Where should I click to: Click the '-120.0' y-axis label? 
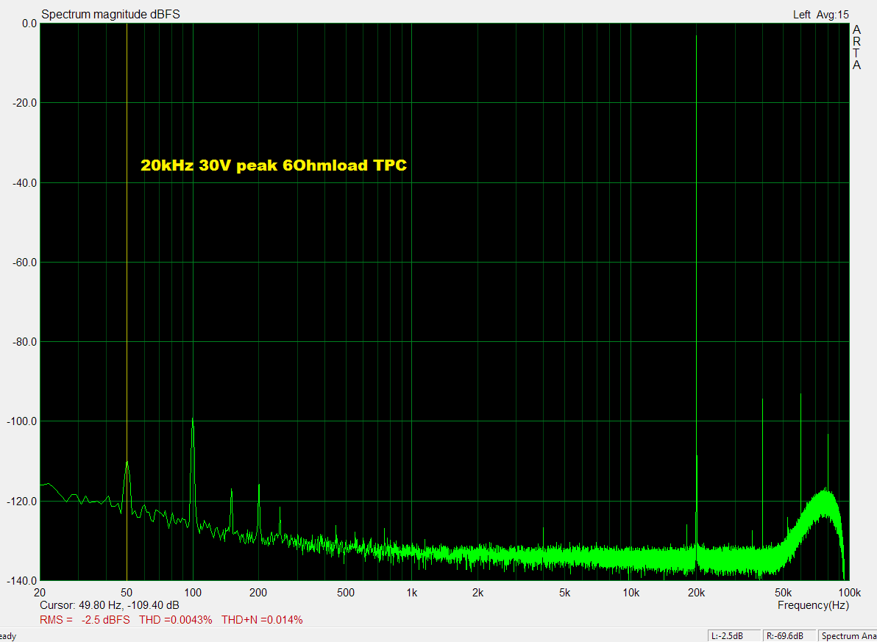pos(22,501)
